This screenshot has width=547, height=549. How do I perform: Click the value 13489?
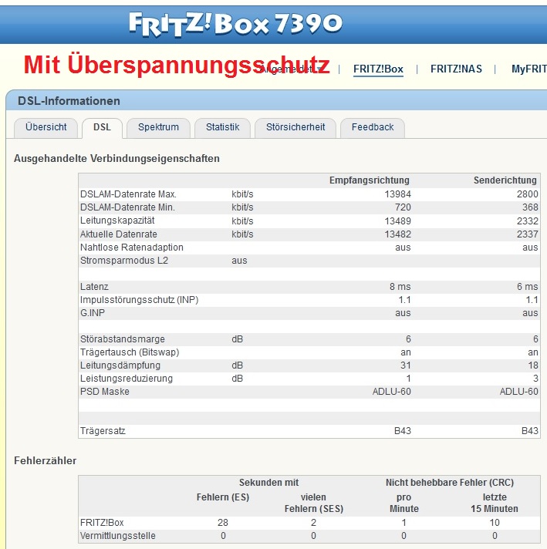click(398, 221)
